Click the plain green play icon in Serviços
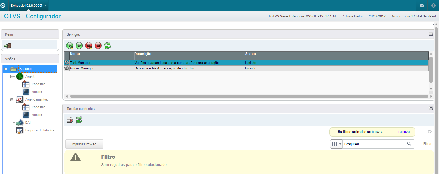This screenshot has width=439, height=174. coord(79,46)
